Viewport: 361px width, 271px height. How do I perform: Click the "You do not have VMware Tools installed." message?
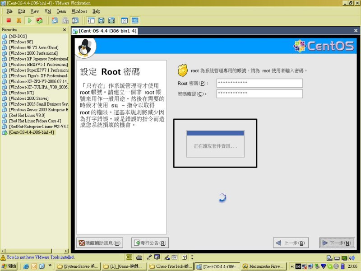tap(40, 257)
